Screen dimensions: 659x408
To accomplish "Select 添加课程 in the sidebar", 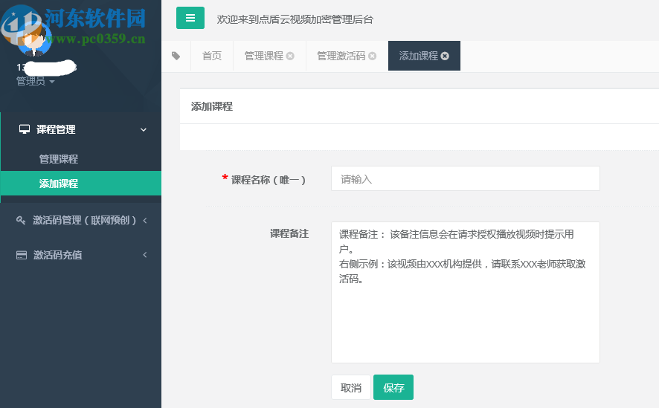I will (80, 184).
